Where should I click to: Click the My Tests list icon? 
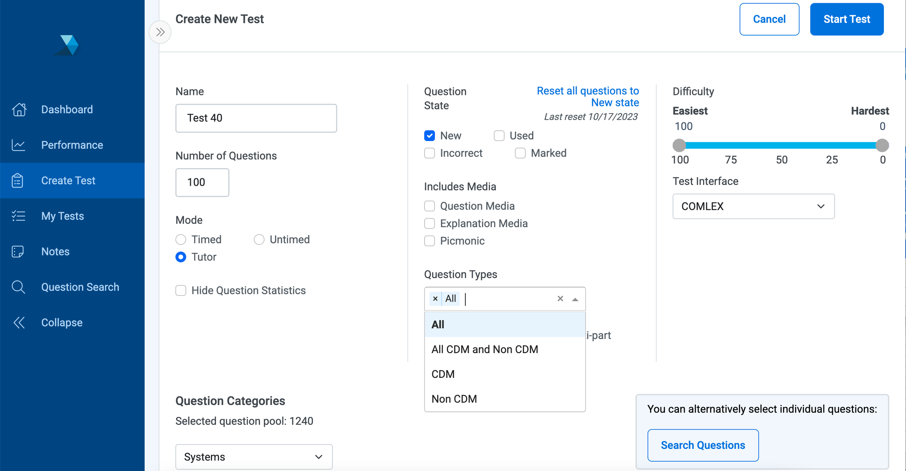(x=19, y=216)
